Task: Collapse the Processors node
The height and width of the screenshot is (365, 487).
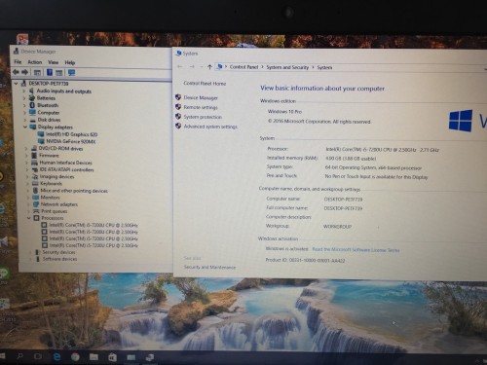Action: pos(29,218)
